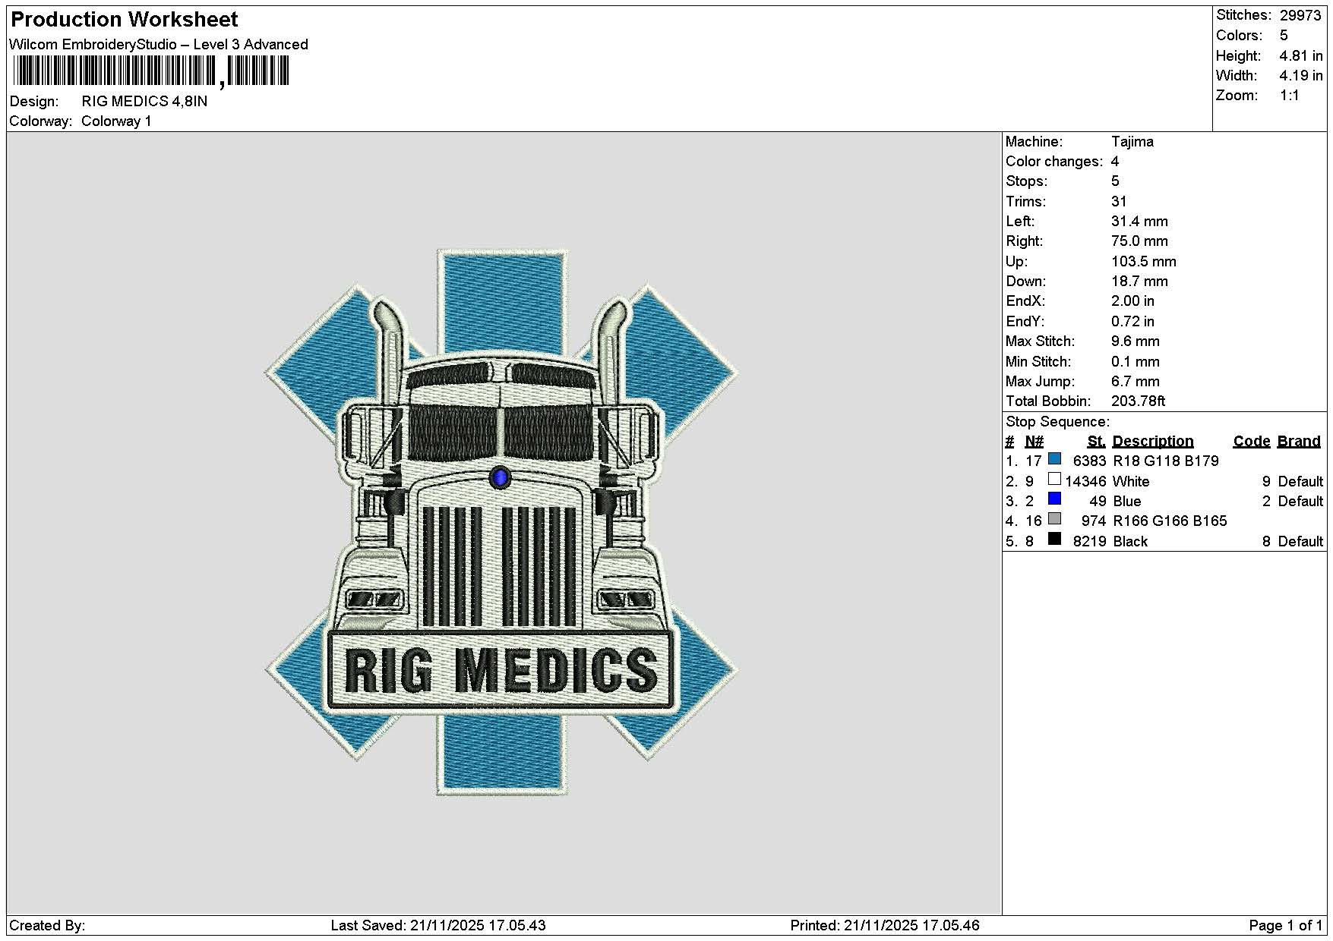The height and width of the screenshot is (941, 1333).
Task: Click the 'Last Saved: 21/11/2025 17.05.43' footer entry
Action: pyautogui.click(x=438, y=925)
